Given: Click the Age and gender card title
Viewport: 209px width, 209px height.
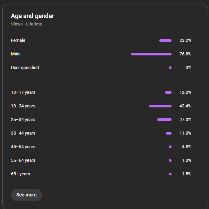Looking at the screenshot, I should click(x=32, y=16).
